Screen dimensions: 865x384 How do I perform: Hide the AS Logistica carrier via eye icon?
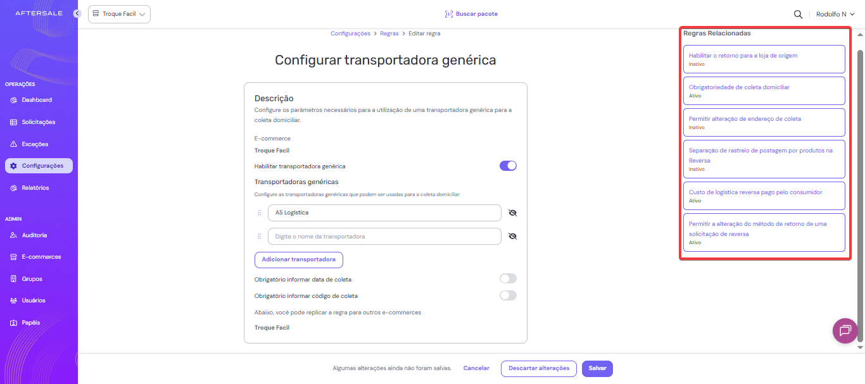tap(513, 213)
